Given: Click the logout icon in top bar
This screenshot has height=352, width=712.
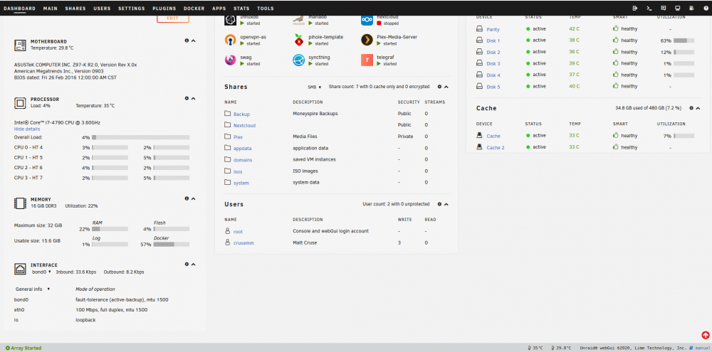Looking at the screenshot, I should pos(635,8).
